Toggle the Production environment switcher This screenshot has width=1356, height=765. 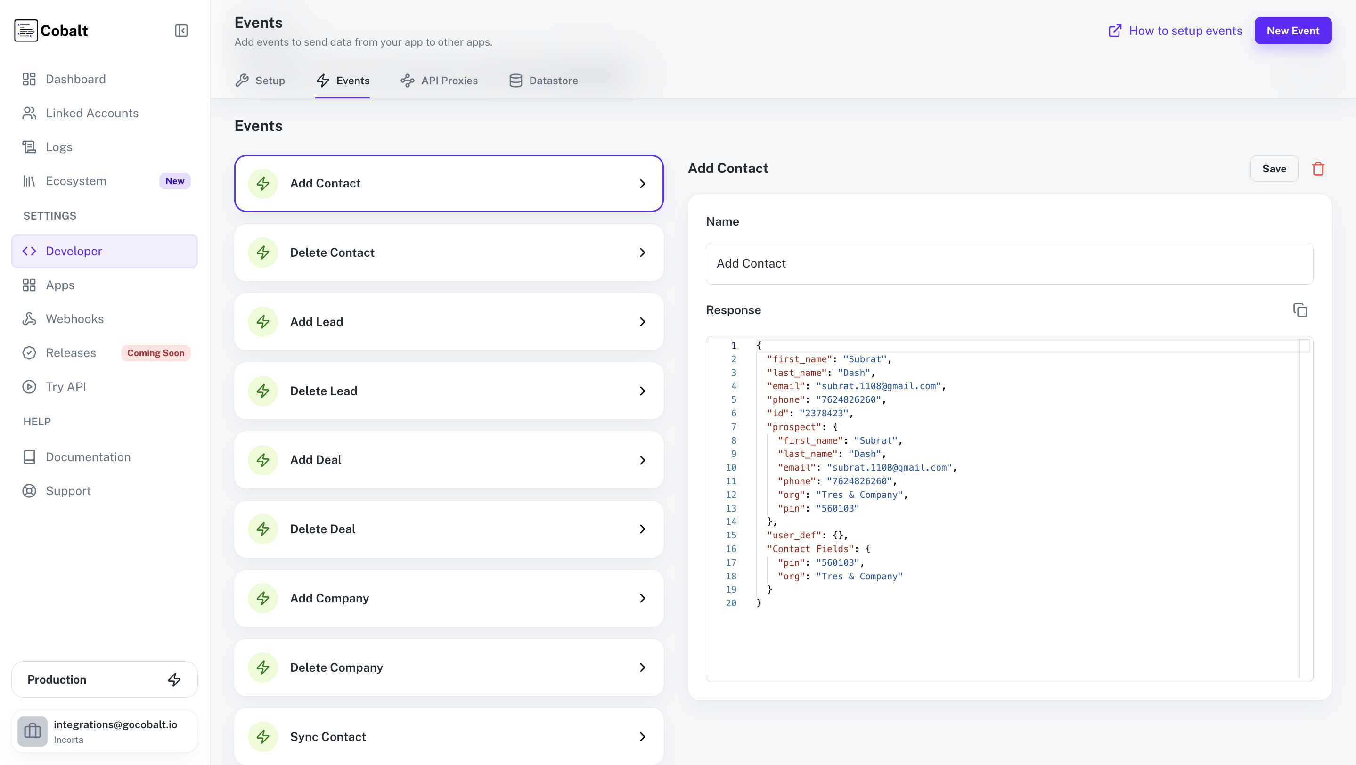pyautogui.click(x=104, y=679)
